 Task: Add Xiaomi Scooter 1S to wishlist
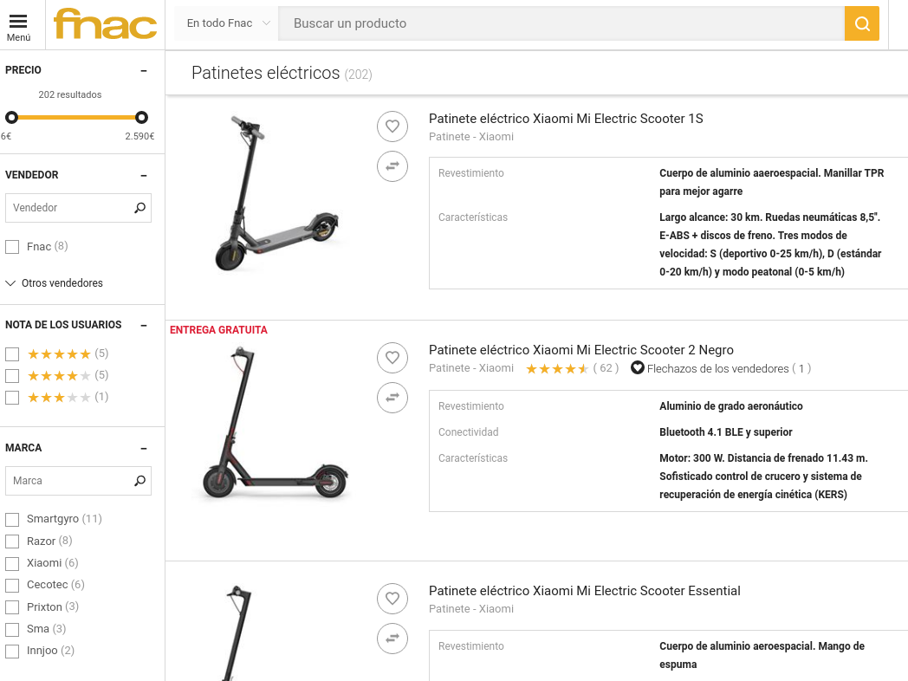coord(392,126)
